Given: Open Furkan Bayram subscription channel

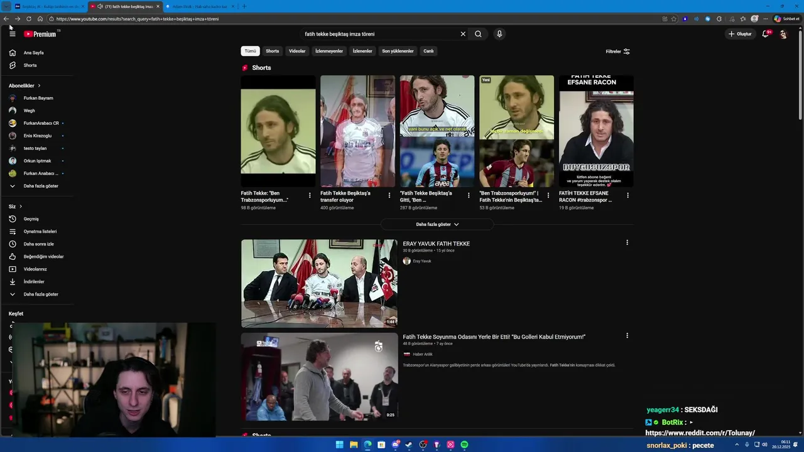Looking at the screenshot, I should click(x=38, y=98).
